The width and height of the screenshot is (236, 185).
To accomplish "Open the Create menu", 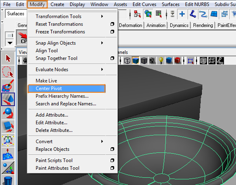I will tap(57, 4).
